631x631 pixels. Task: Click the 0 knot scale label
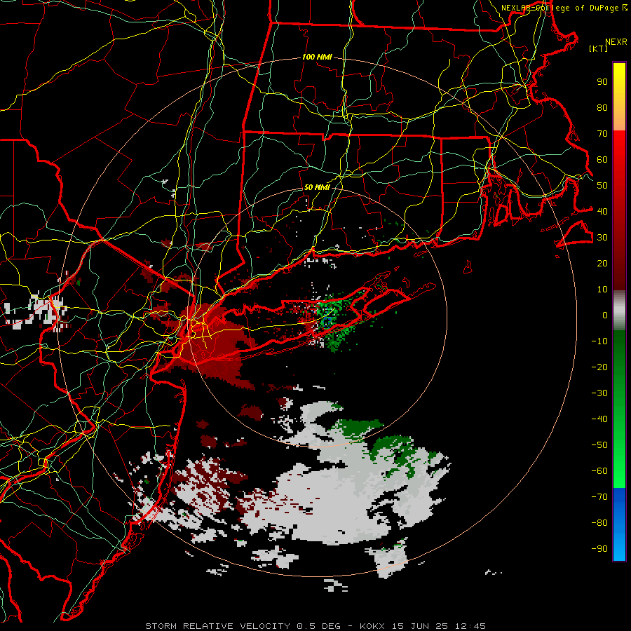pyautogui.click(x=605, y=315)
